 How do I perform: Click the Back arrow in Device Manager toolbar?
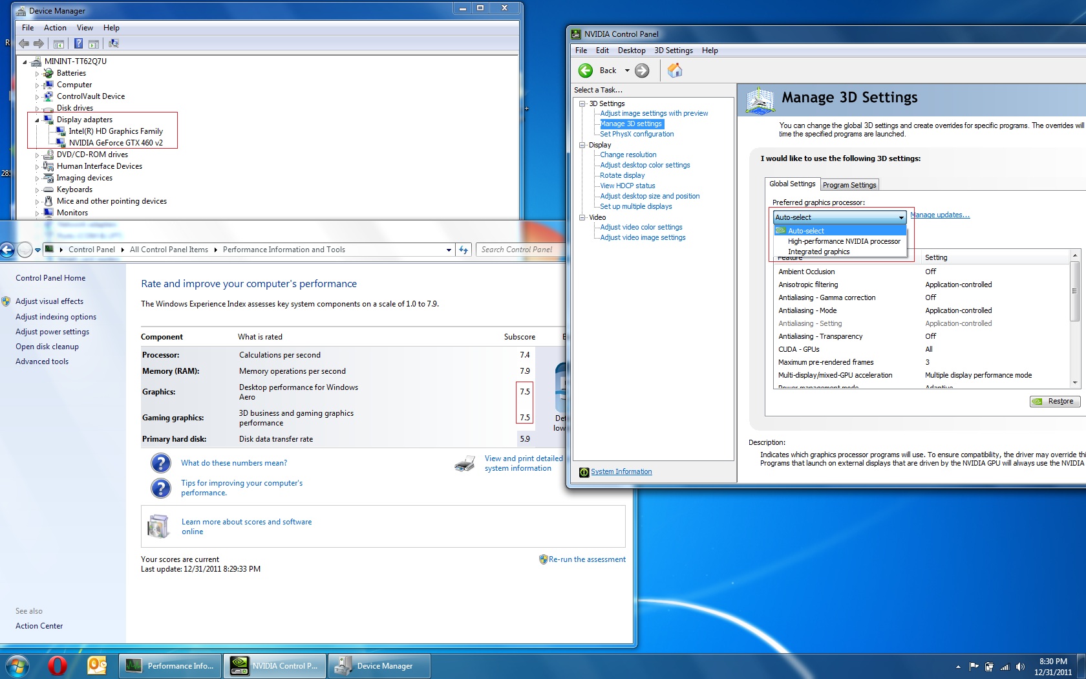point(24,43)
